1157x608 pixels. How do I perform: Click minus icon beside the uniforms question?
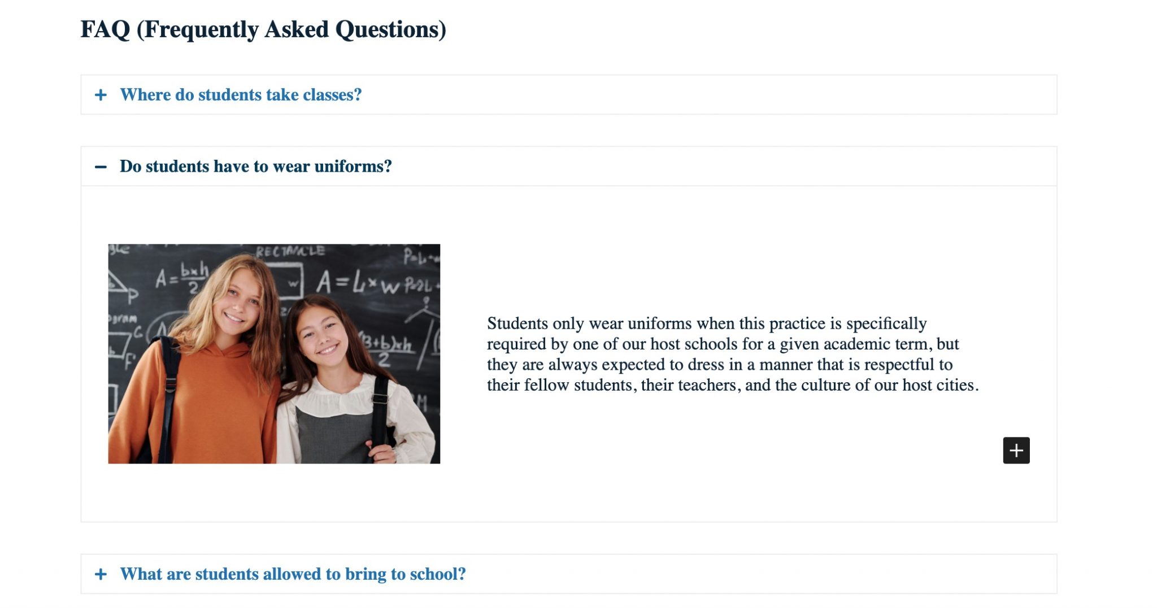(x=101, y=167)
